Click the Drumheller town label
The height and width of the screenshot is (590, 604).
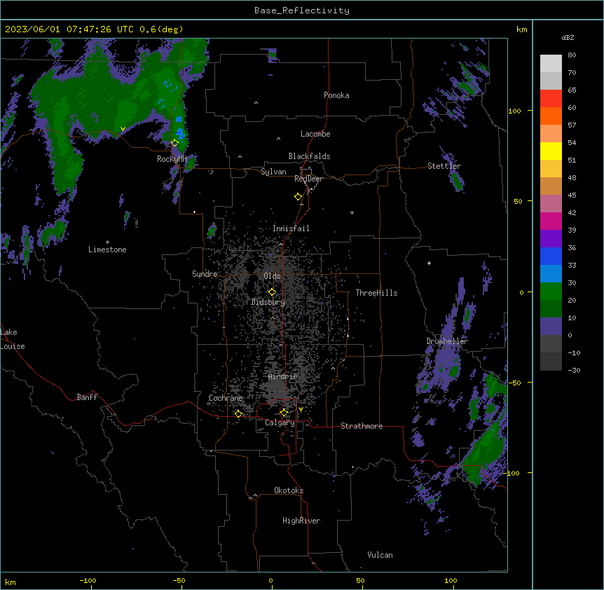[x=447, y=341]
